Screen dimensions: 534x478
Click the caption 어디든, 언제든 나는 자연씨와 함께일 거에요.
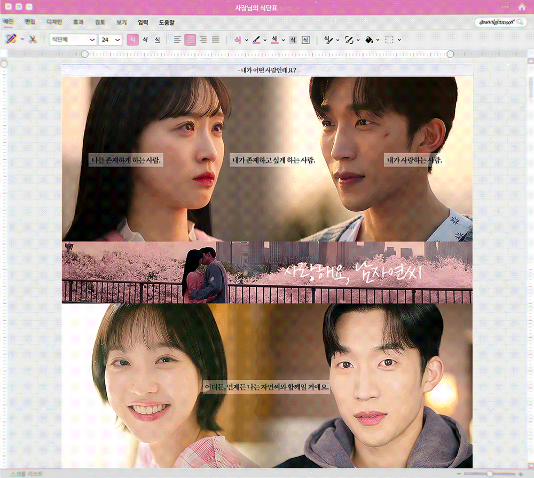(266, 387)
